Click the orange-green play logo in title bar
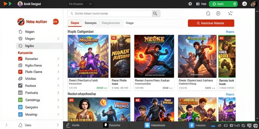 pos(7,4)
